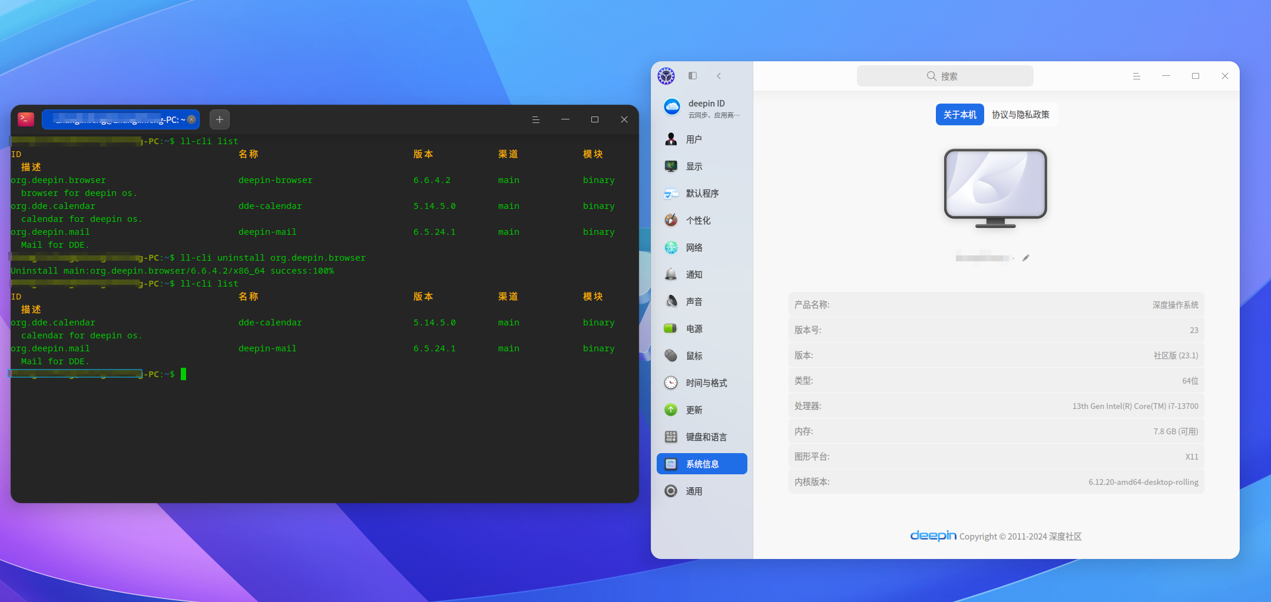
Task: Click the pencil icon to edit computer name
Action: (1026, 258)
